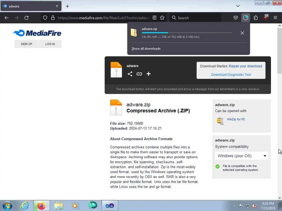The height and width of the screenshot is (211, 282).
Task: Bookmark this page with the star
Action: 162,18
